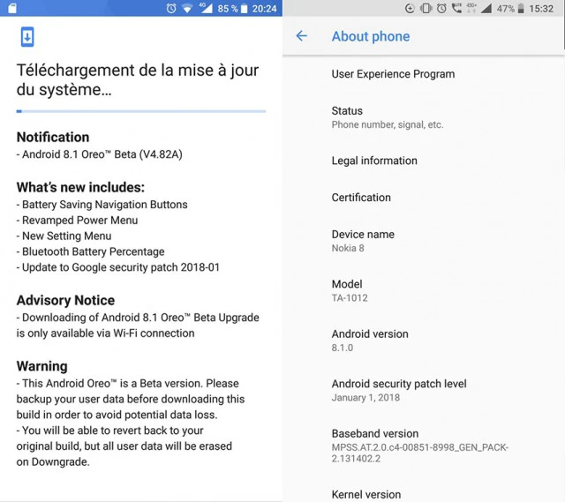Tap SD card icon in left status bar
The width and height of the screenshot is (565, 502).
(12, 8)
